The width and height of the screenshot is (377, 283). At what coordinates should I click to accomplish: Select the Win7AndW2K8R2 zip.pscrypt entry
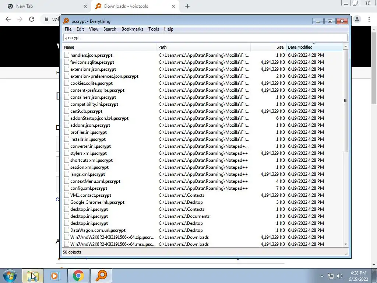click(112, 237)
